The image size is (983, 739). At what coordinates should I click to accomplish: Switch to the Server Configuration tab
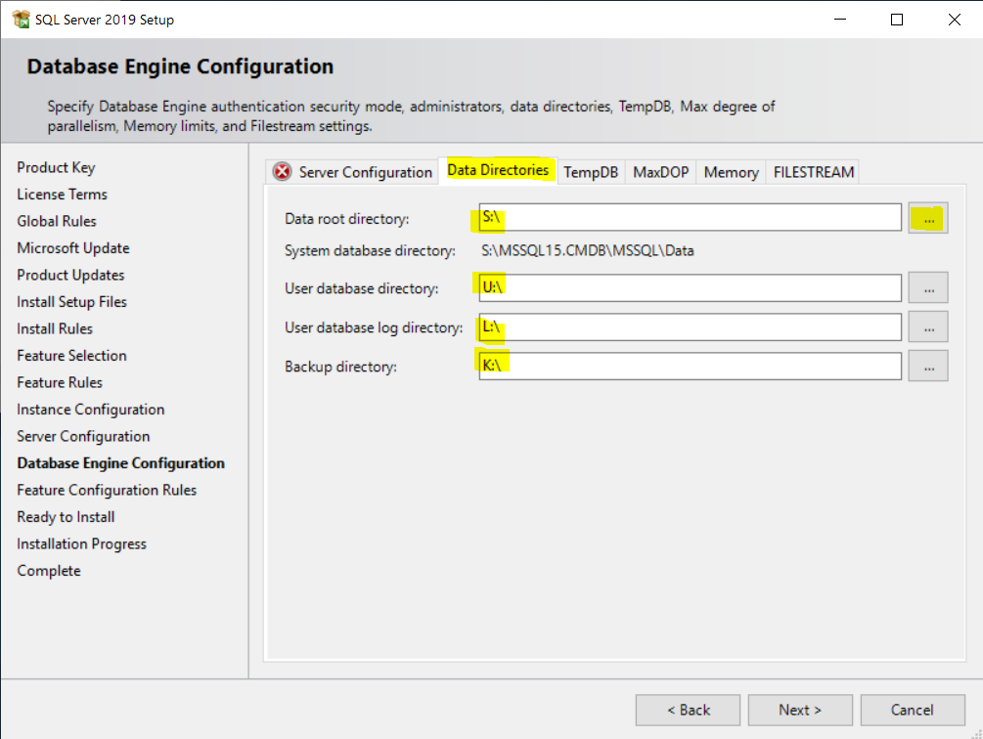[352, 172]
